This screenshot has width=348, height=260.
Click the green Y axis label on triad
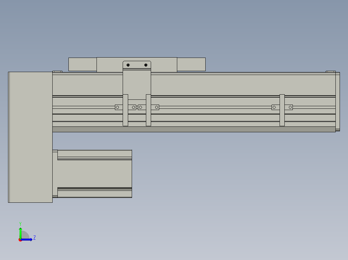(x=20, y=224)
